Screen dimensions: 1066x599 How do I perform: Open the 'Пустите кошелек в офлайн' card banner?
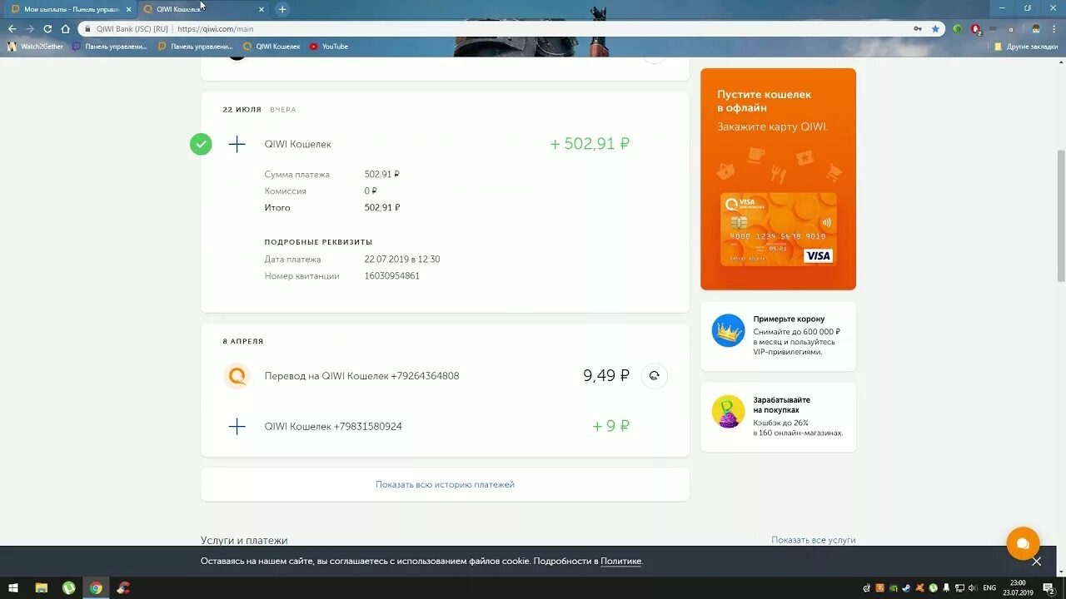coord(778,179)
